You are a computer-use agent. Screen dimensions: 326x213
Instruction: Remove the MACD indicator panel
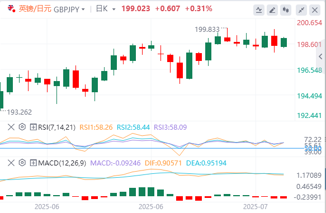tap(11, 163)
